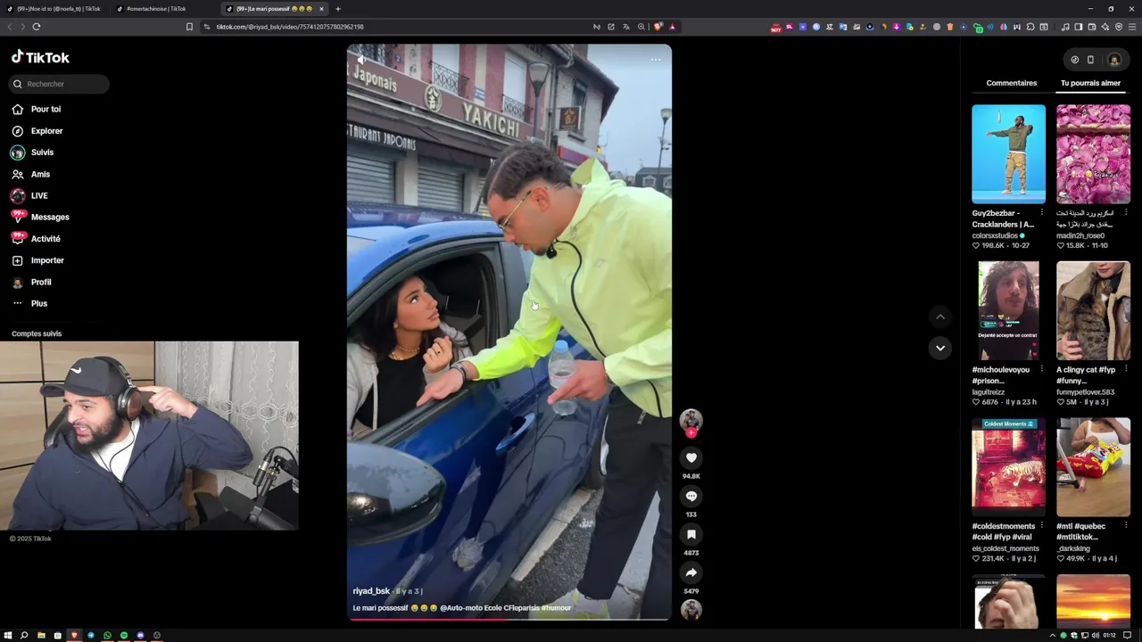Expand the Plus menu

(x=29, y=303)
